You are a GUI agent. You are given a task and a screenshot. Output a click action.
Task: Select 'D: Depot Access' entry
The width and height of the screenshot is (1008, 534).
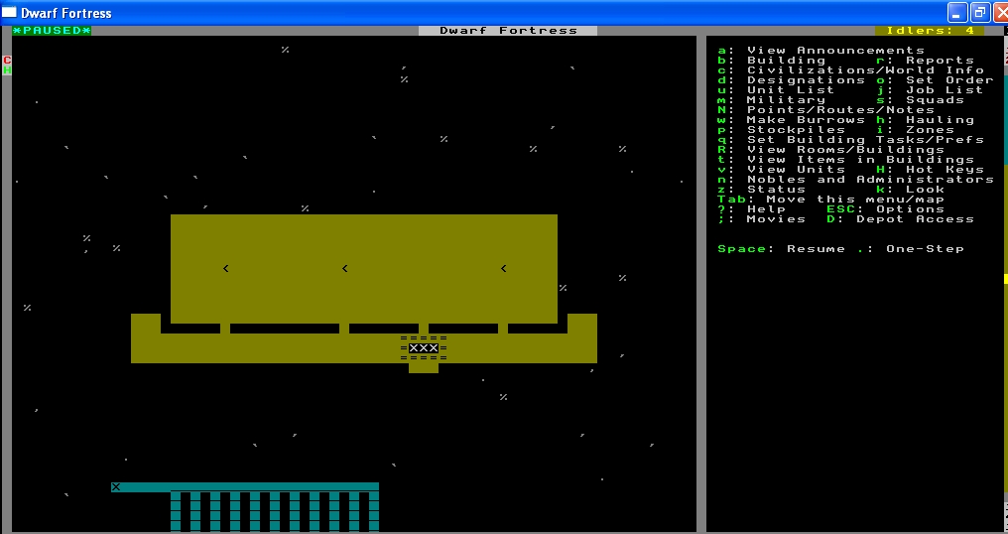[901, 219]
